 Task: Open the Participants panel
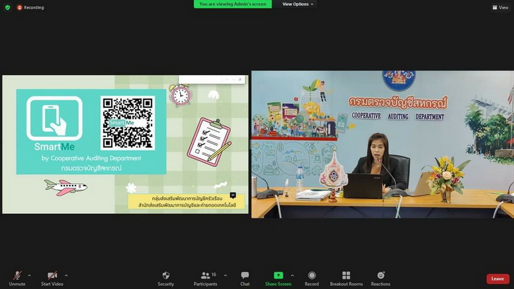206,279
